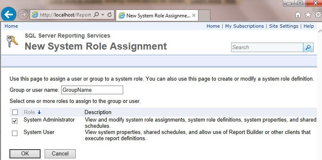
Task: Click the page scrollbar up arrow
Action: point(320,31)
